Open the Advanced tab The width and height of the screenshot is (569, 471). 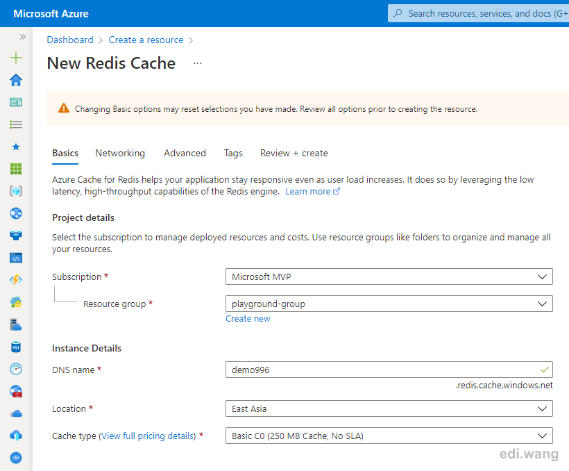(185, 154)
